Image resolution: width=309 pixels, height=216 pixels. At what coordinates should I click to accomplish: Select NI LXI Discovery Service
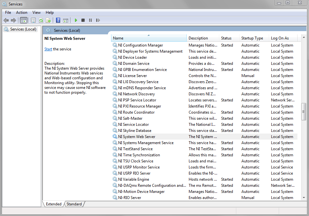(x=204, y=82)
